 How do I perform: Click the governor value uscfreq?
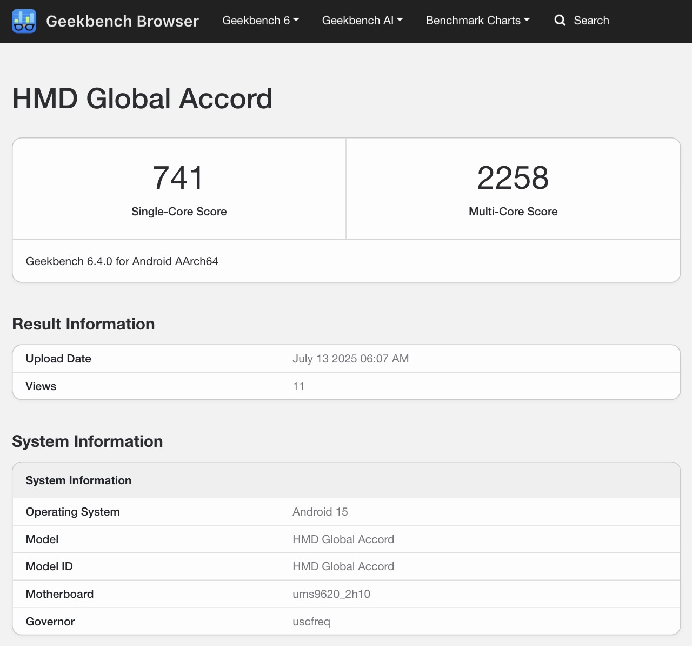click(x=311, y=622)
